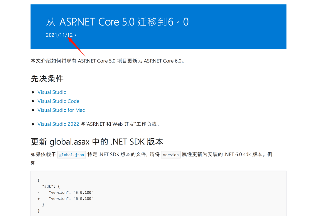Click the inline code word version

171,155
